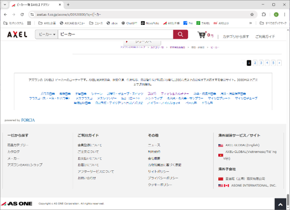The width and height of the screenshot is (290, 210).
Task: Close the ビーカー一覧 browser tab
Action: pos(60,5)
